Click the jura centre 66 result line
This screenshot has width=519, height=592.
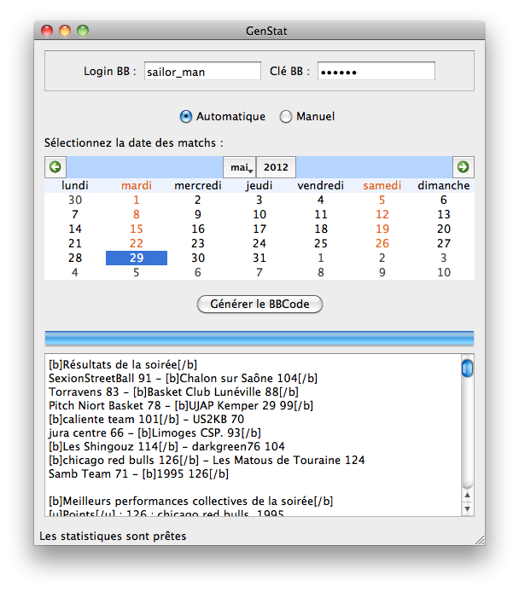coord(155,432)
